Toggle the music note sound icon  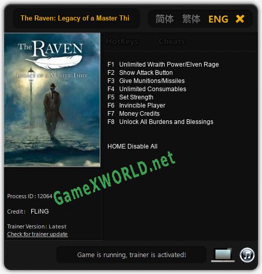(247, 255)
